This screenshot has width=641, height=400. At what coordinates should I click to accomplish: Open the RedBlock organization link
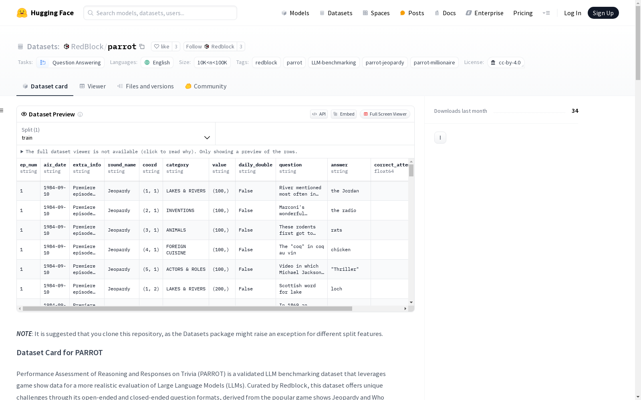(87, 46)
